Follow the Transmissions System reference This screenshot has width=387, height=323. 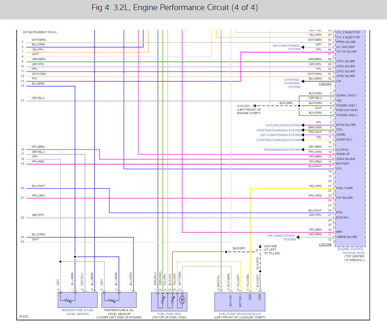point(282,150)
